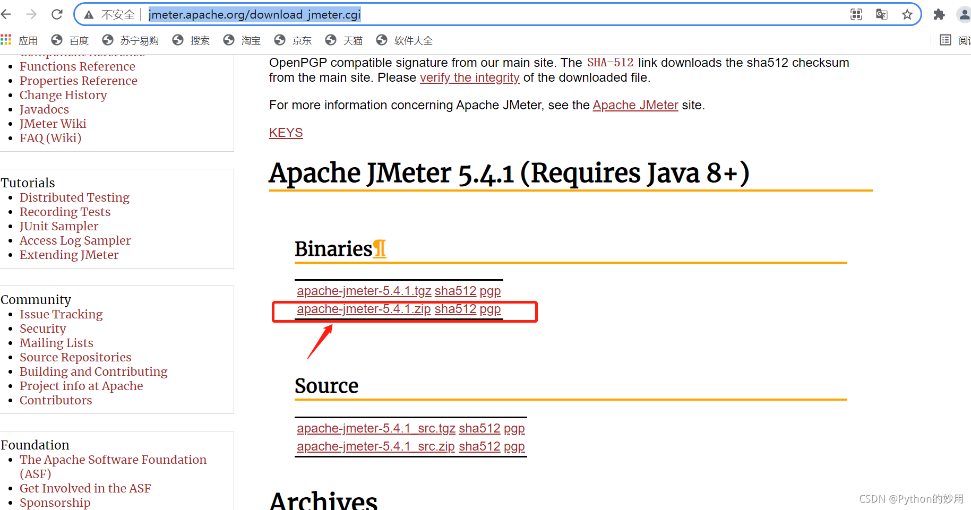
Task: Download apache-jmeter-5.4.1.zip binary
Action: click(x=364, y=309)
